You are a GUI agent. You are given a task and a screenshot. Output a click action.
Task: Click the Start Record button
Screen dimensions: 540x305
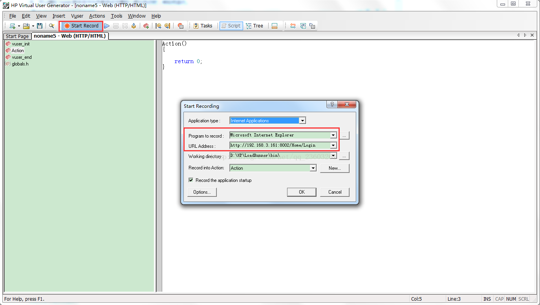[81, 26]
